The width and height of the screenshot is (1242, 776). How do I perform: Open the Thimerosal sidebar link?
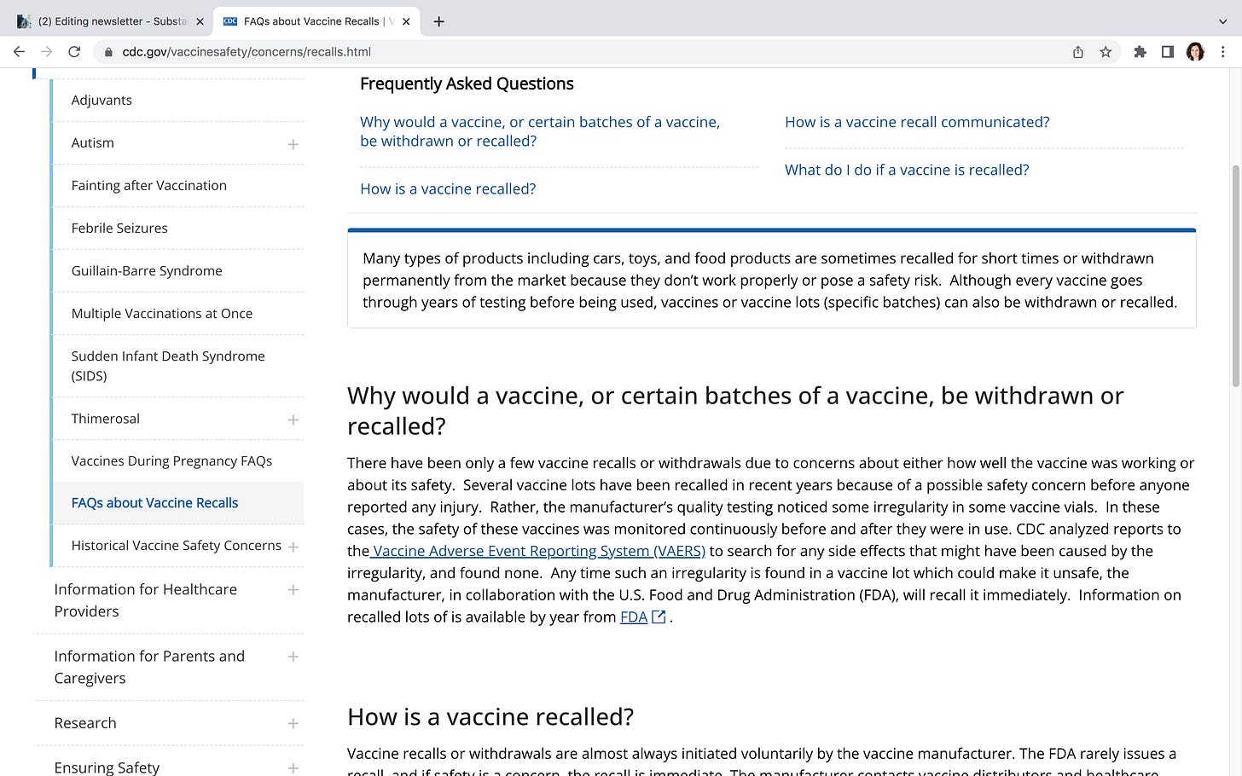coord(106,419)
